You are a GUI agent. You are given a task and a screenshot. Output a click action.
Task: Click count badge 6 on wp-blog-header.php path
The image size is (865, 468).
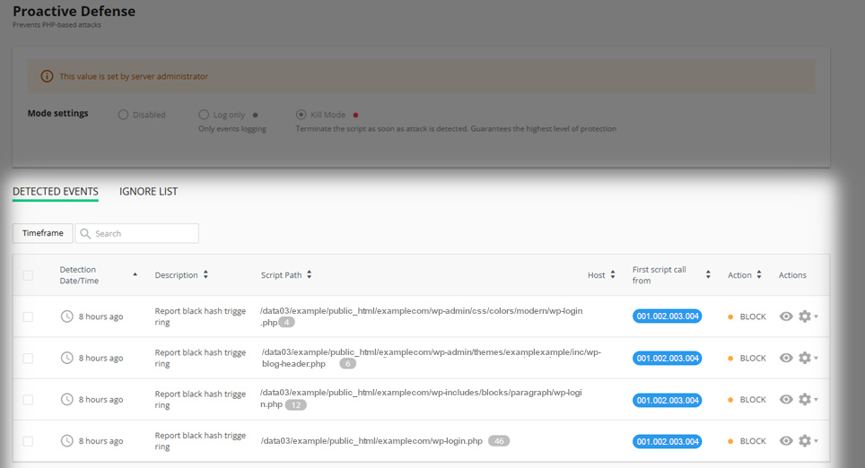[347, 364]
